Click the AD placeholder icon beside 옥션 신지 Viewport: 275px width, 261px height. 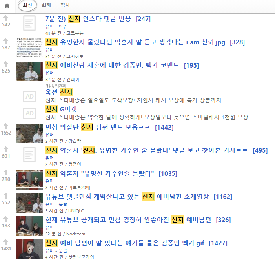coord(29,95)
